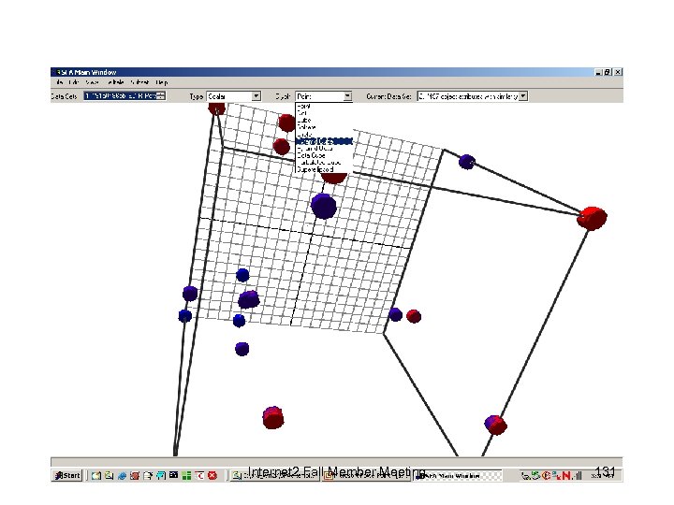
Task: Click the red cylinder near the bottom center
Action: coord(273,418)
